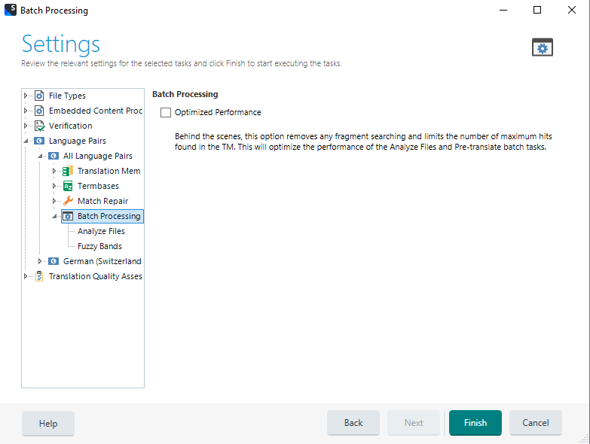Select German (Switzerland tree item

102,261
